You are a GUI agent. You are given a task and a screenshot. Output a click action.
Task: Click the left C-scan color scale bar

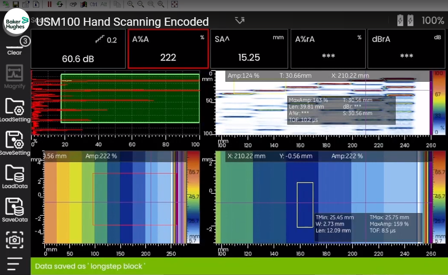click(193, 197)
